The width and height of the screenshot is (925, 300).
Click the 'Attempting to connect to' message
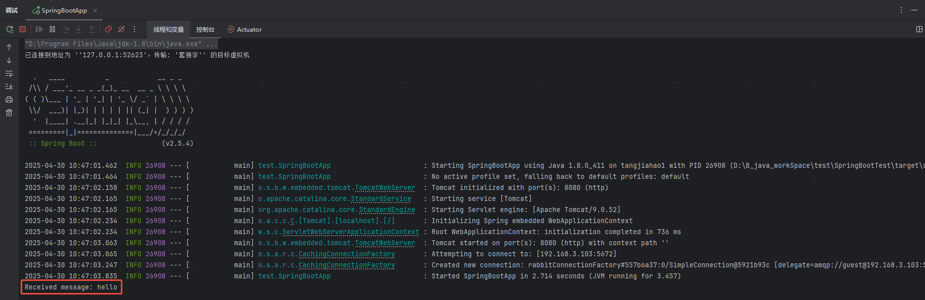pos(524,254)
